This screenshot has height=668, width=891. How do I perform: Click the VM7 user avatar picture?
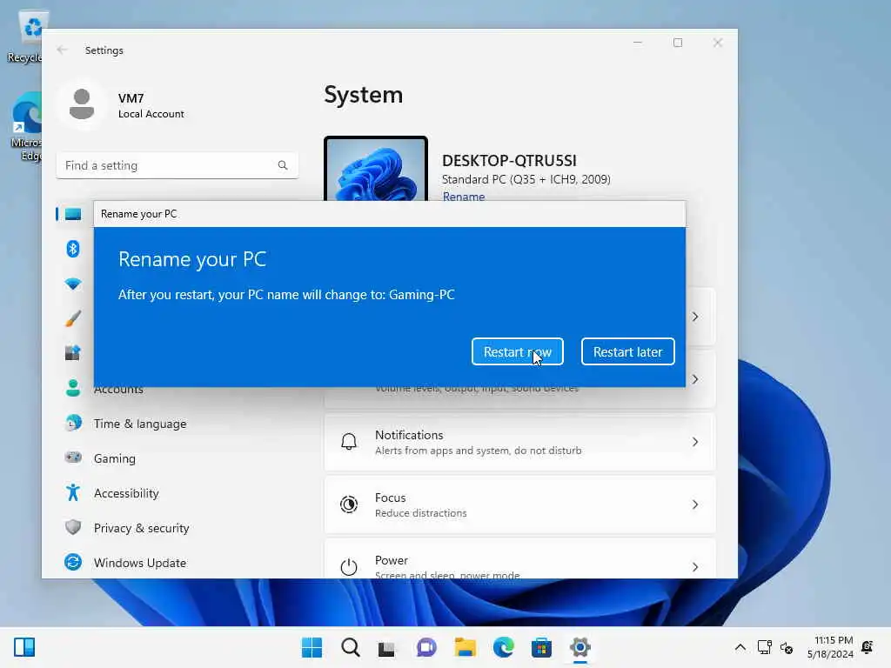[x=82, y=104]
